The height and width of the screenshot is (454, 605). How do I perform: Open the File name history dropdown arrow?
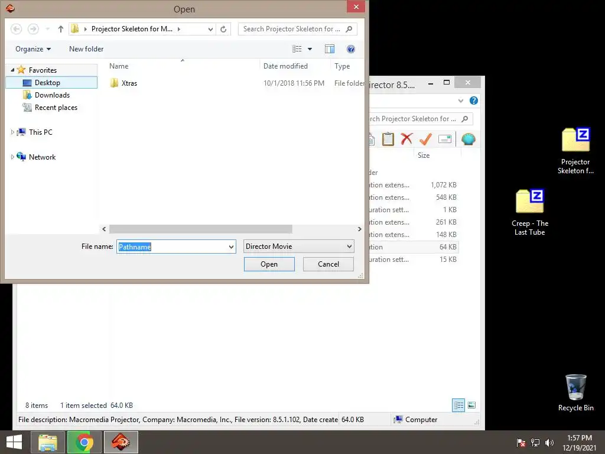click(231, 247)
